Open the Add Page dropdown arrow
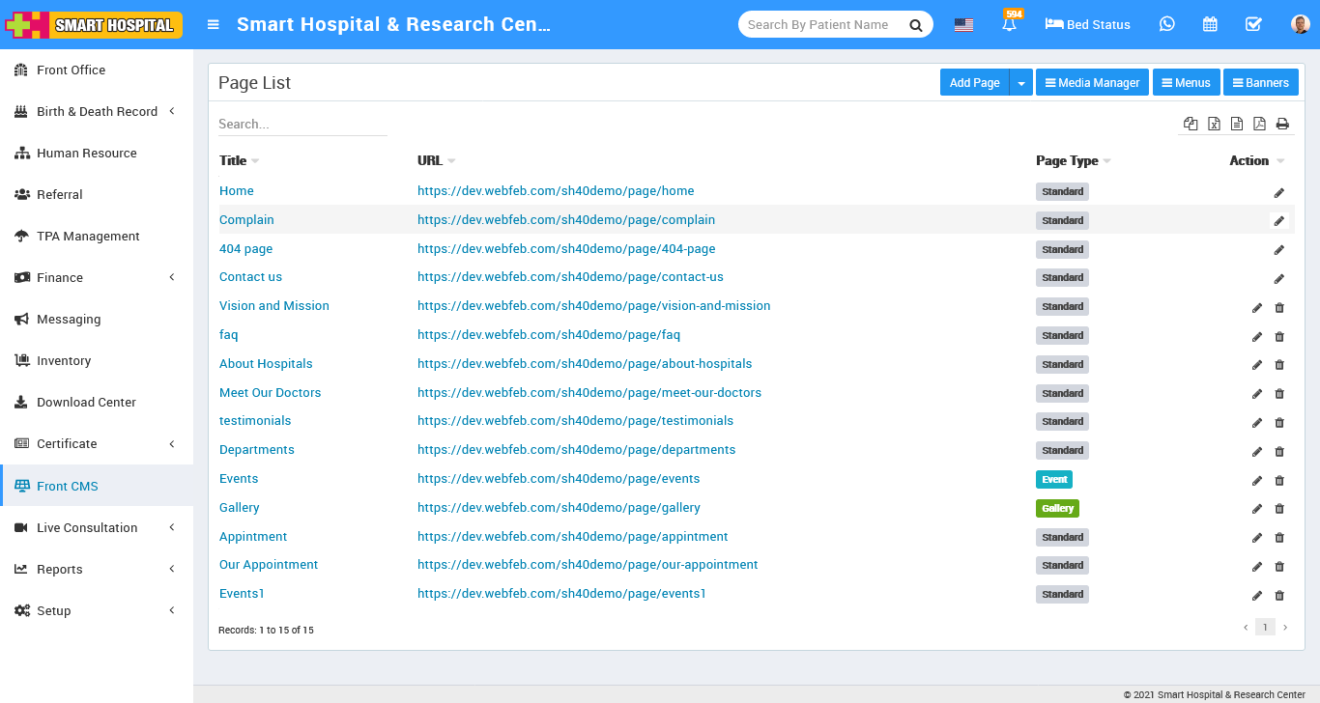 point(1020,82)
